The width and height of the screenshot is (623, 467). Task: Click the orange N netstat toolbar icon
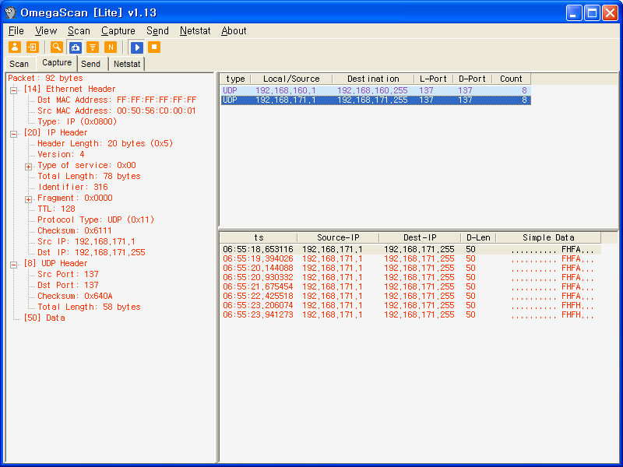click(111, 47)
